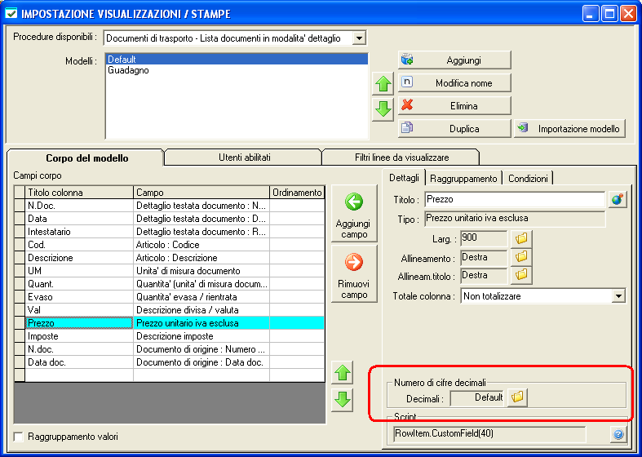Open folder icon beside Decimali field
This screenshot has width=642, height=457.
[517, 397]
